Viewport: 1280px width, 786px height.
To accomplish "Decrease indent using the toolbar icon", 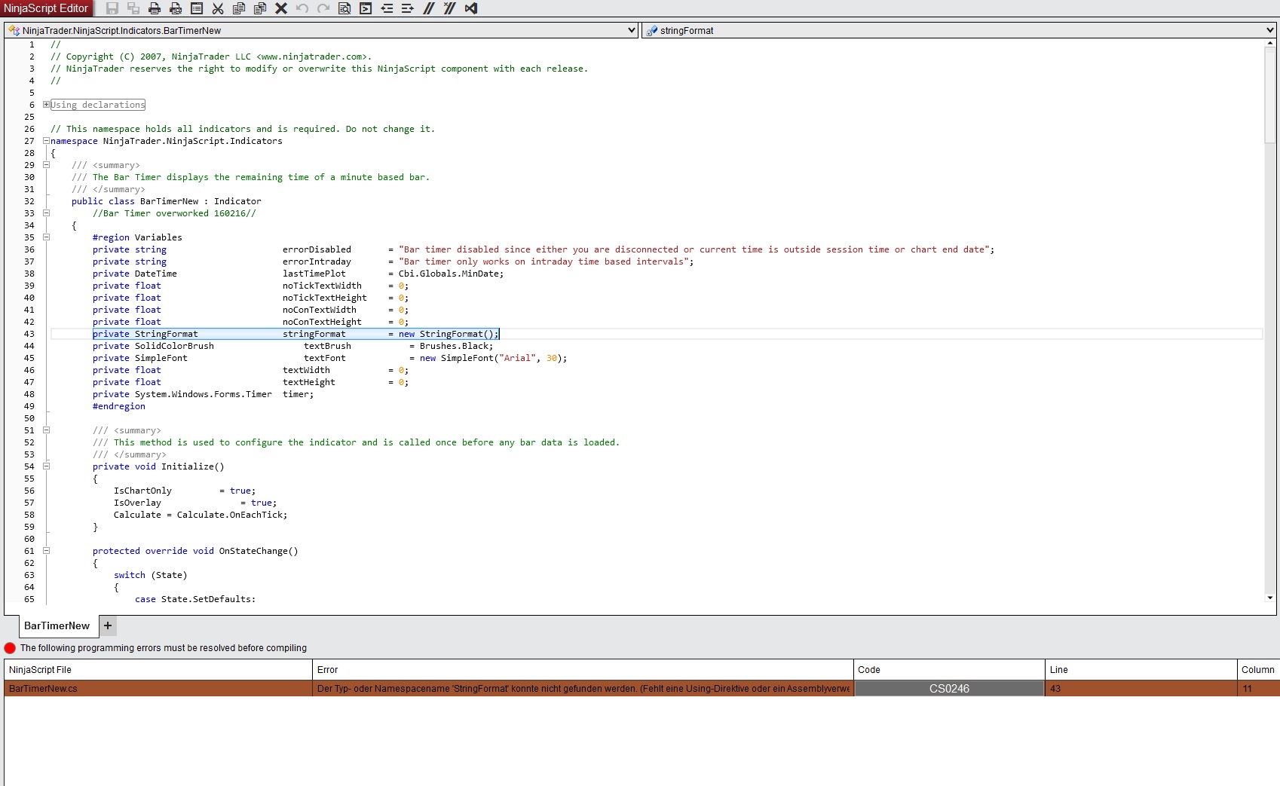I will click(x=387, y=8).
